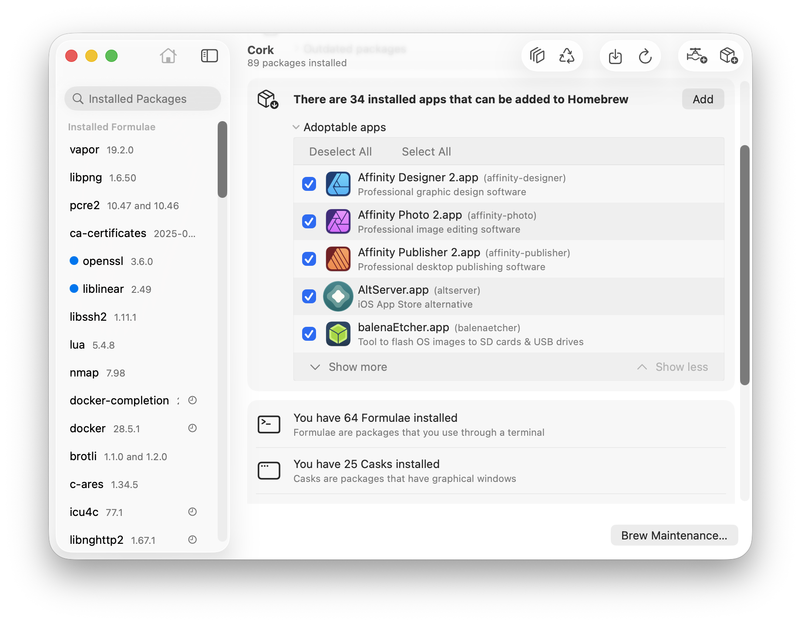801x624 pixels.
Task: Click the install package box-plus icon
Action: point(728,56)
